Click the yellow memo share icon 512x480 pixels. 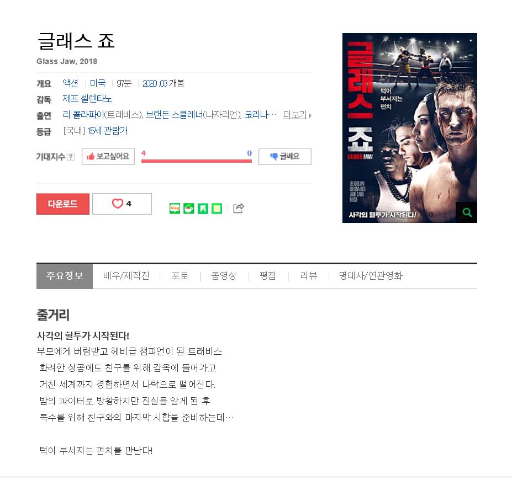point(217,209)
